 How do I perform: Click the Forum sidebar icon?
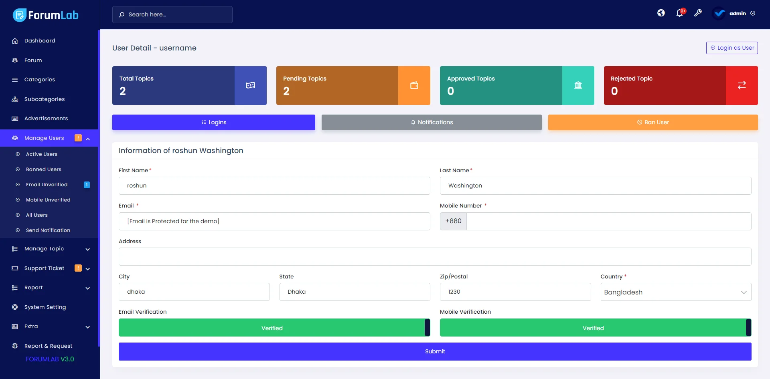pos(15,60)
